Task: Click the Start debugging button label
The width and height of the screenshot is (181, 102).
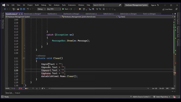Action: coord(66,9)
